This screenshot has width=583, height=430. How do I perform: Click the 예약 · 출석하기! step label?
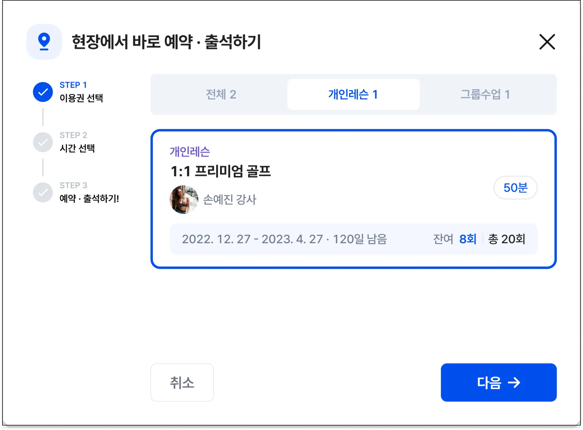pos(89,198)
